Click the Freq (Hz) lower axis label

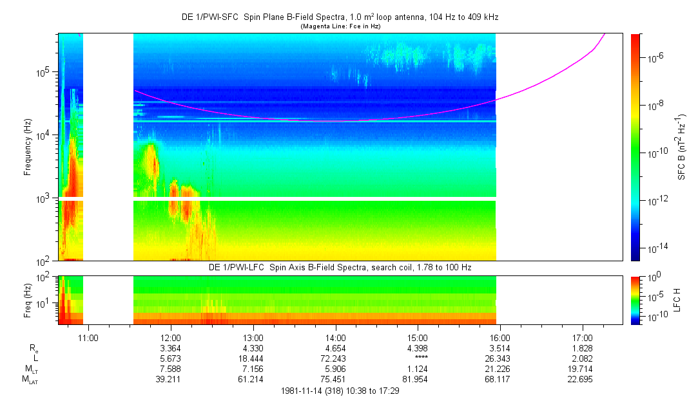point(28,299)
